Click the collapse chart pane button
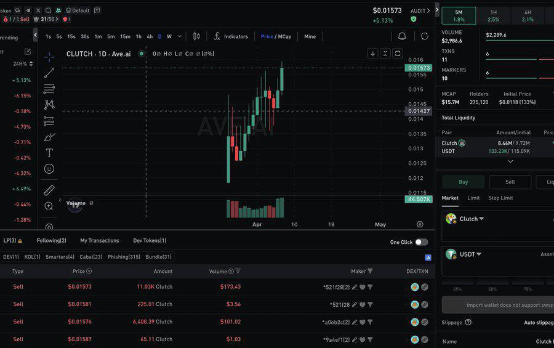Screen dimensions: 554x348 coord(385,54)
